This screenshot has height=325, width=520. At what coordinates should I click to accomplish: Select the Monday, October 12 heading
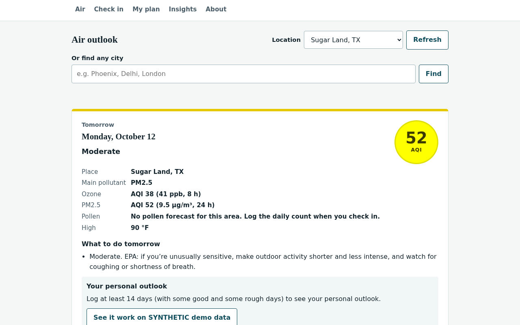(x=119, y=136)
